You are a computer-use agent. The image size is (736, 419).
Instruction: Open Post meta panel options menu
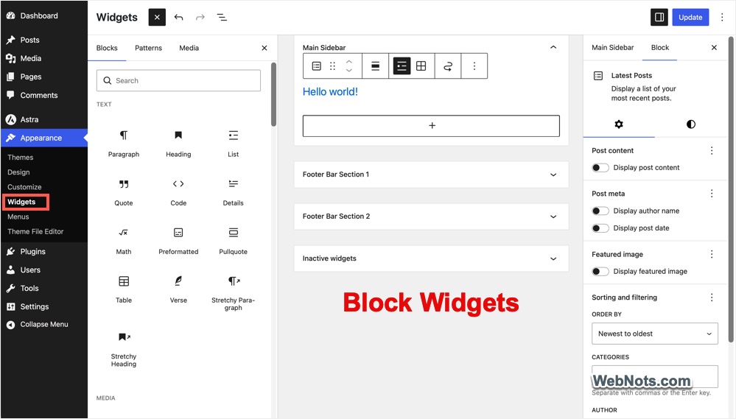tap(712, 194)
